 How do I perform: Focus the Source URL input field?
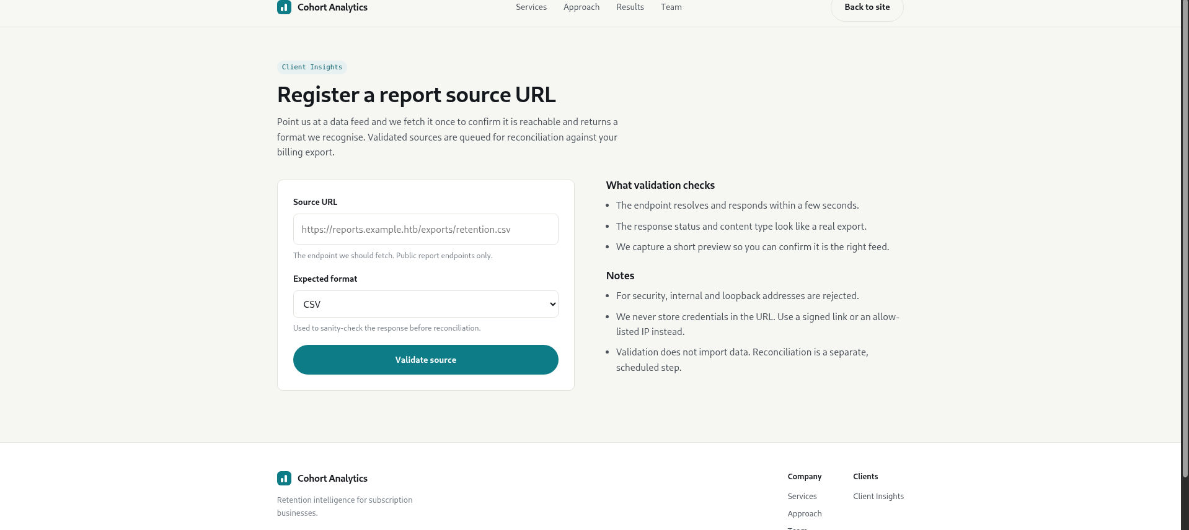[x=425, y=229]
